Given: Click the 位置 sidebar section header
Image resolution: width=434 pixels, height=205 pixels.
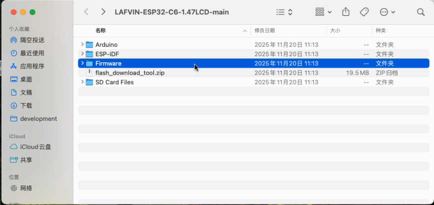Looking at the screenshot, I should tap(14, 177).
